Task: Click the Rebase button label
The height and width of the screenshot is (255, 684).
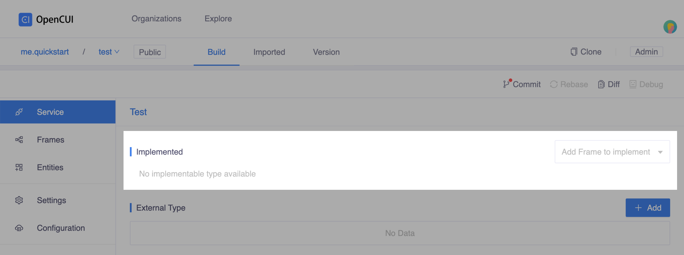Action: (574, 84)
